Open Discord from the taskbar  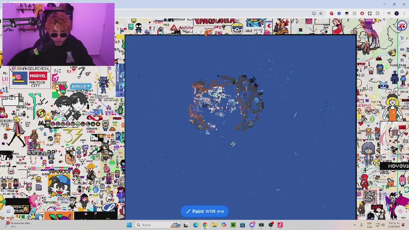(x=252, y=225)
